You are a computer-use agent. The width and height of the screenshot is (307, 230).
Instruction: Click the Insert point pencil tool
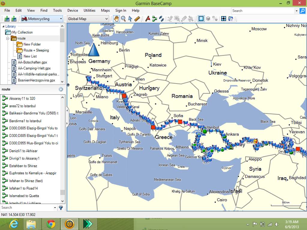(x=170, y=19)
